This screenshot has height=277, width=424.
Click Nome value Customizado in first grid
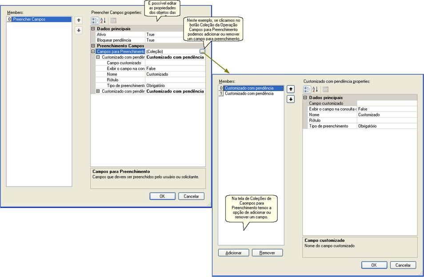pos(175,74)
